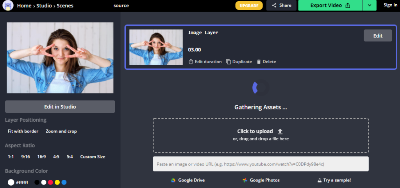Screen dimensions: 400x188
Task: Select Zoom and crop positioning
Action: (x=61, y=131)
